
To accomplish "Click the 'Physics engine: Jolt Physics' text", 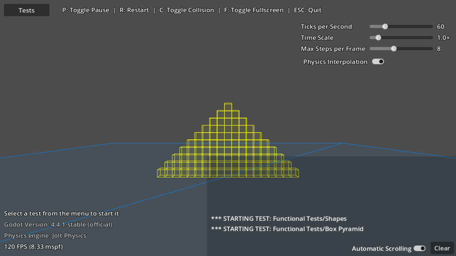I will pyautogui.click(x=45, y=235).
